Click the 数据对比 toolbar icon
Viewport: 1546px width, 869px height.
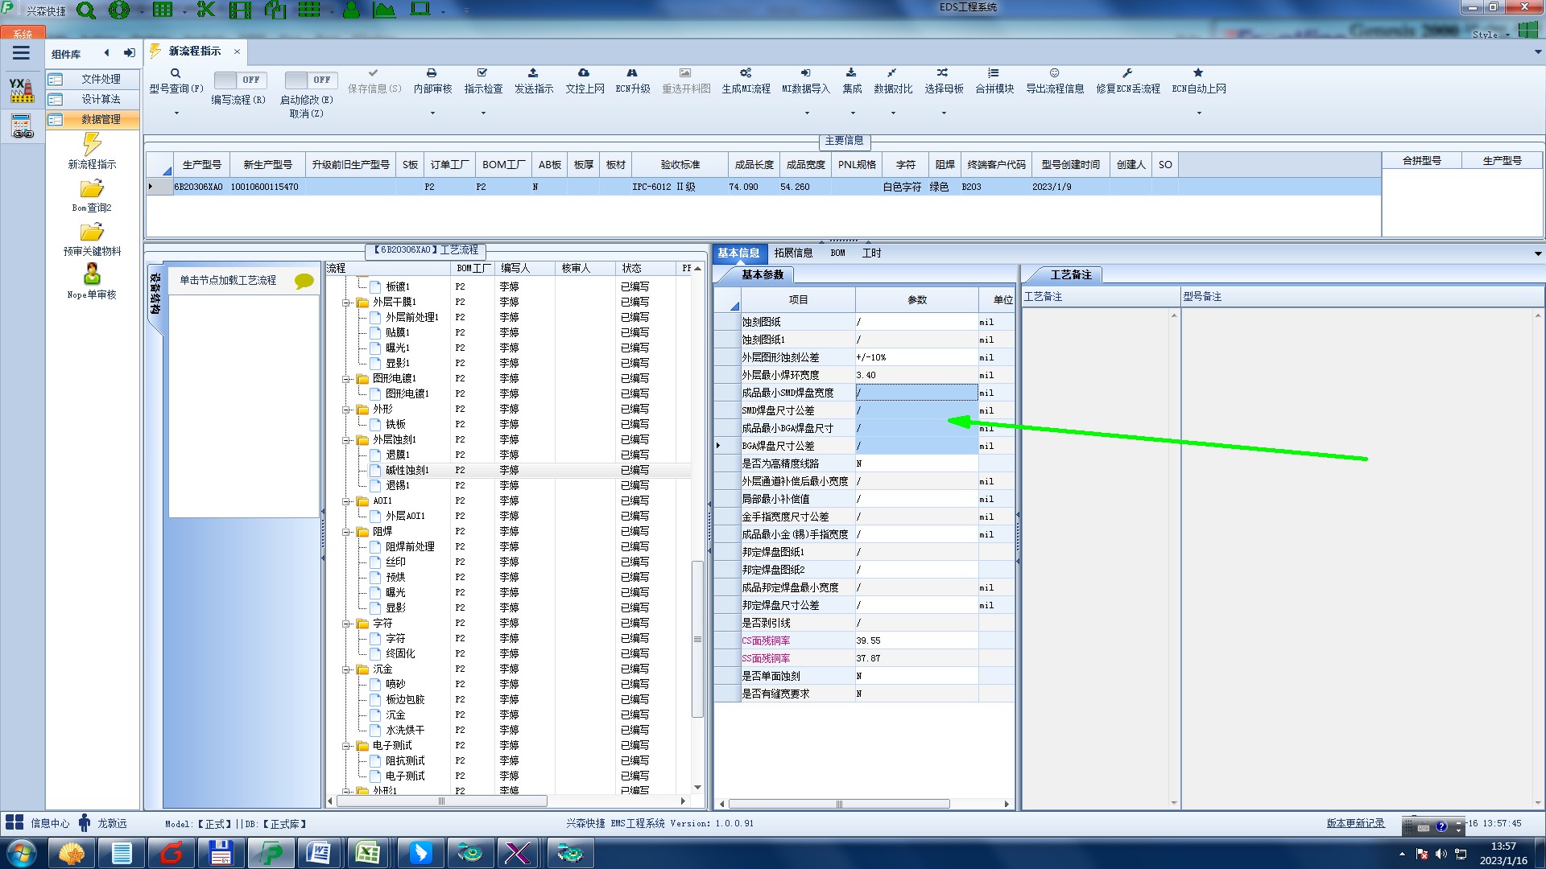tap(892, 73)
